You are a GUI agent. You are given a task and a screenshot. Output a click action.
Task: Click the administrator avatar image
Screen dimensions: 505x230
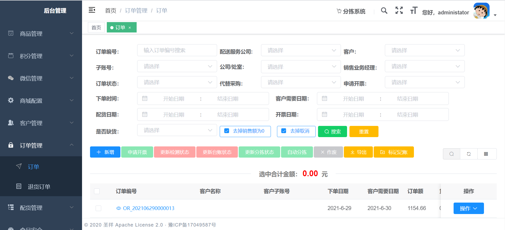(482, 11)
